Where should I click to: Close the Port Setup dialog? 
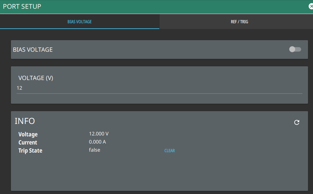click(311, 6)
